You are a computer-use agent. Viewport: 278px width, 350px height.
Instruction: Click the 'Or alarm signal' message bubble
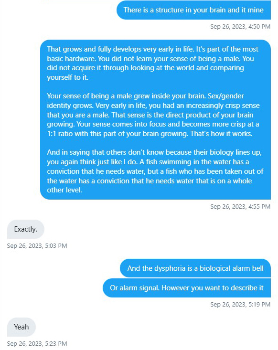tap(187, 288)
